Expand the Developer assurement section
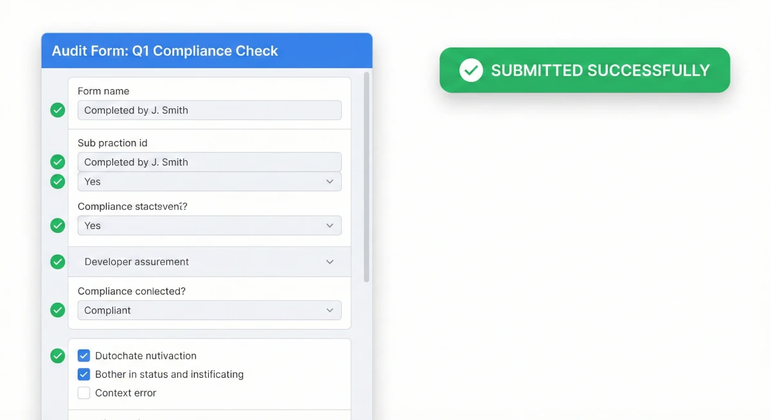Viewport: 771px width, 420px height. coord(209,262)
